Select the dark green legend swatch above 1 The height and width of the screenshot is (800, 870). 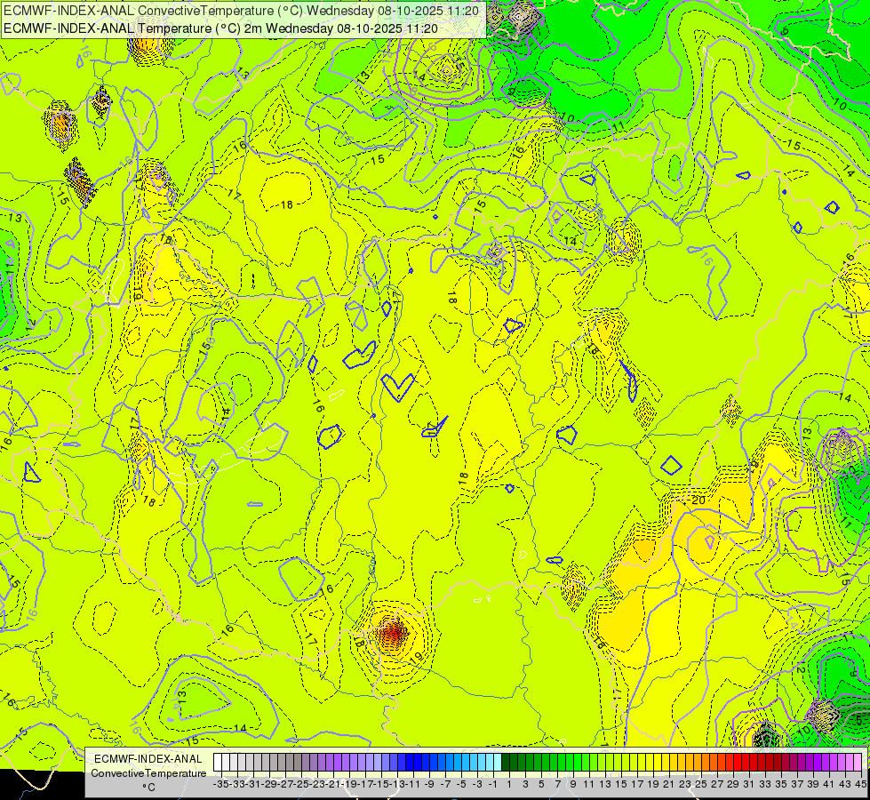[505, 763]
